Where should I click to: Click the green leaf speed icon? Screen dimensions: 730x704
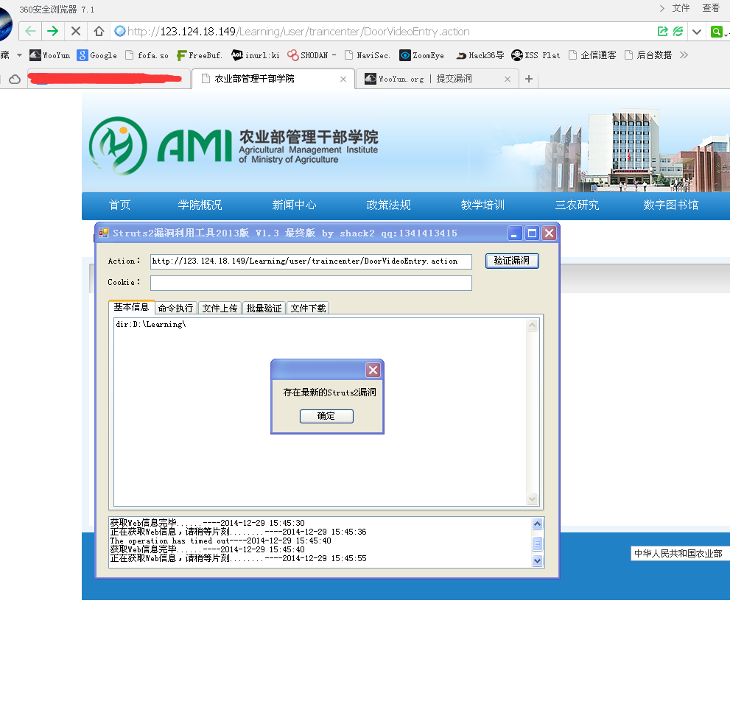[678, 31]
